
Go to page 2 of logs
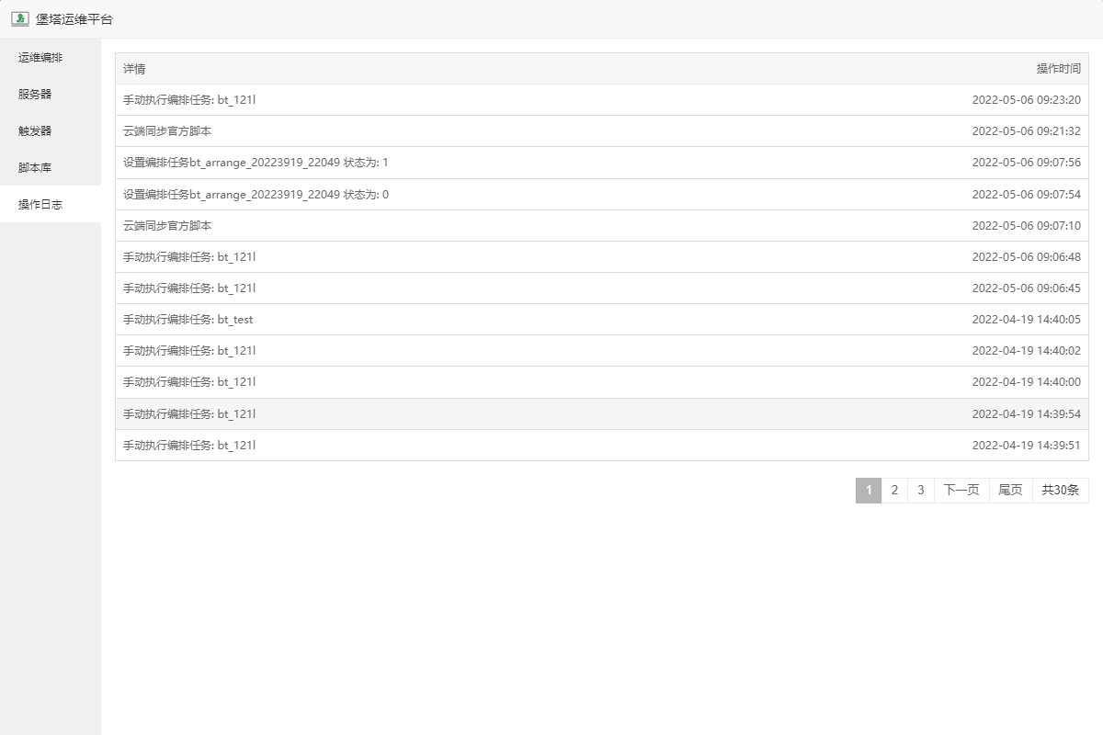pyautogui.click(x=894, y=491)
